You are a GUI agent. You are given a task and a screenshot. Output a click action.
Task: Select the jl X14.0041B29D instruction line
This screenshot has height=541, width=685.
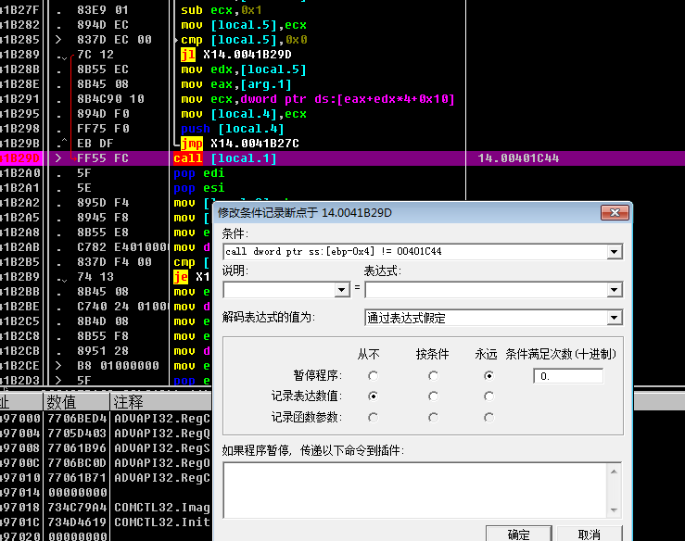tap(236, 55)
